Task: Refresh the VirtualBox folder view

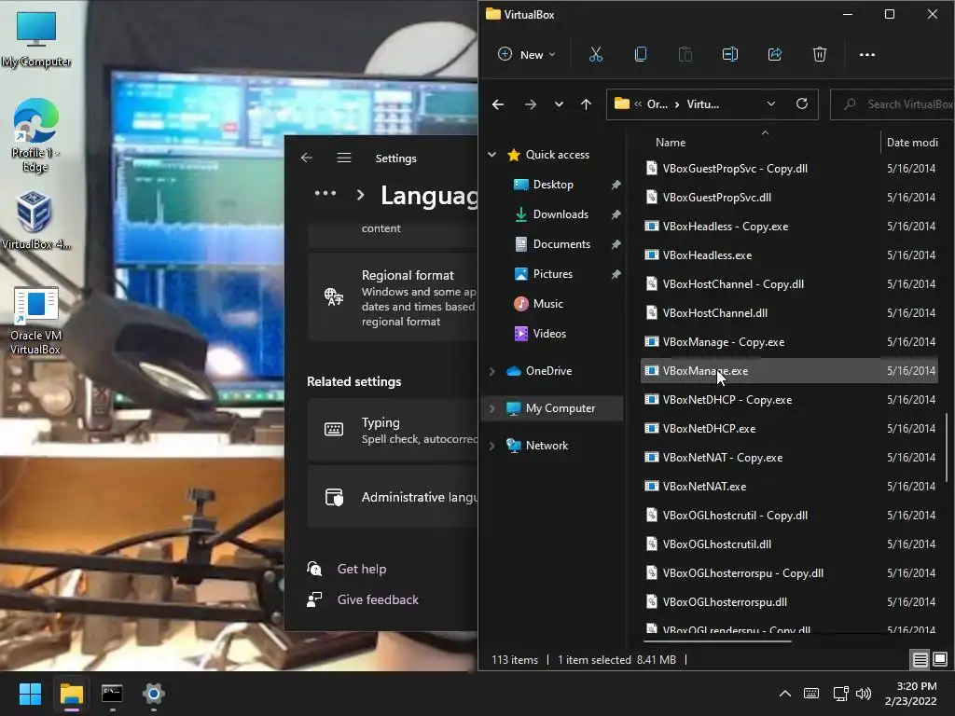Action: (x=802, y=104)
